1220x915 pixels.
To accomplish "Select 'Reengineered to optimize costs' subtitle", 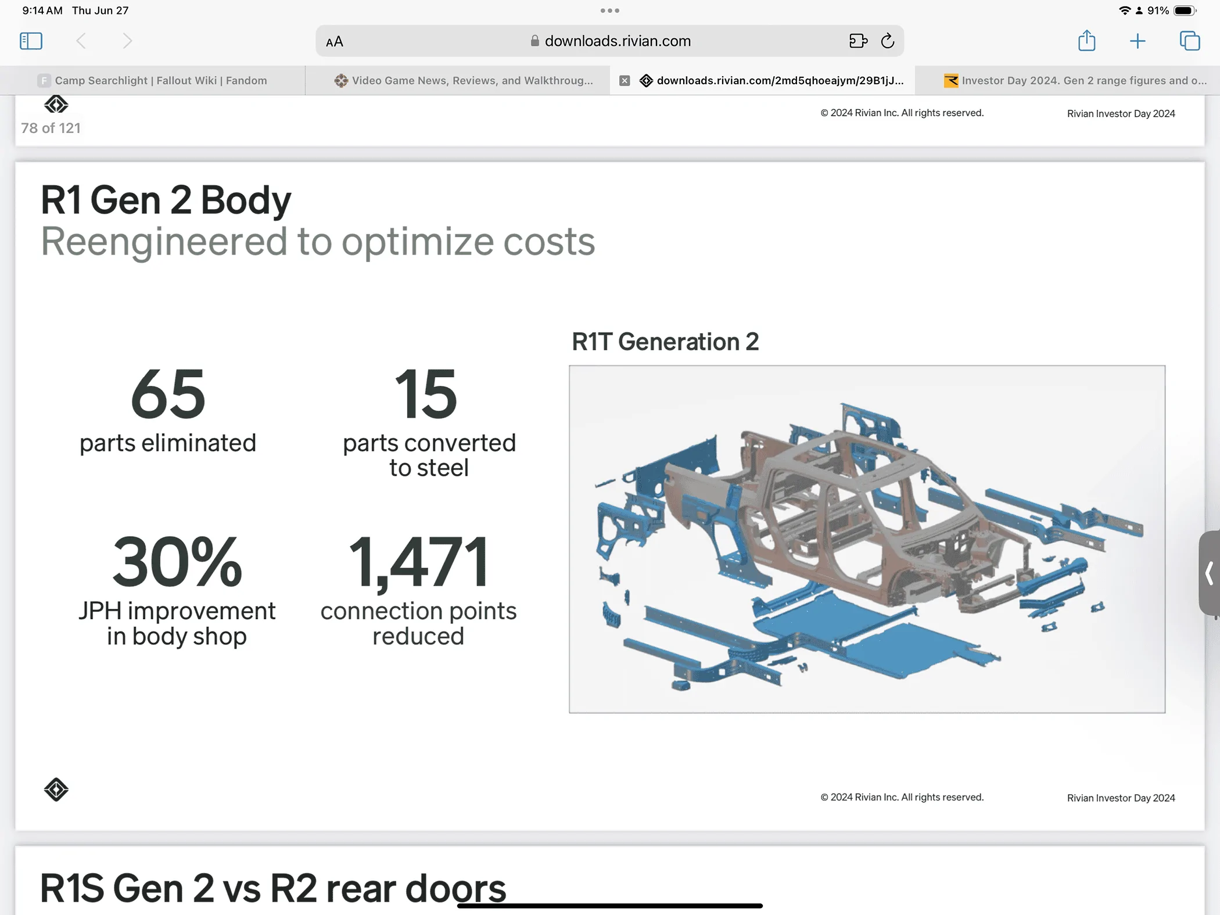I will [318, 242].
